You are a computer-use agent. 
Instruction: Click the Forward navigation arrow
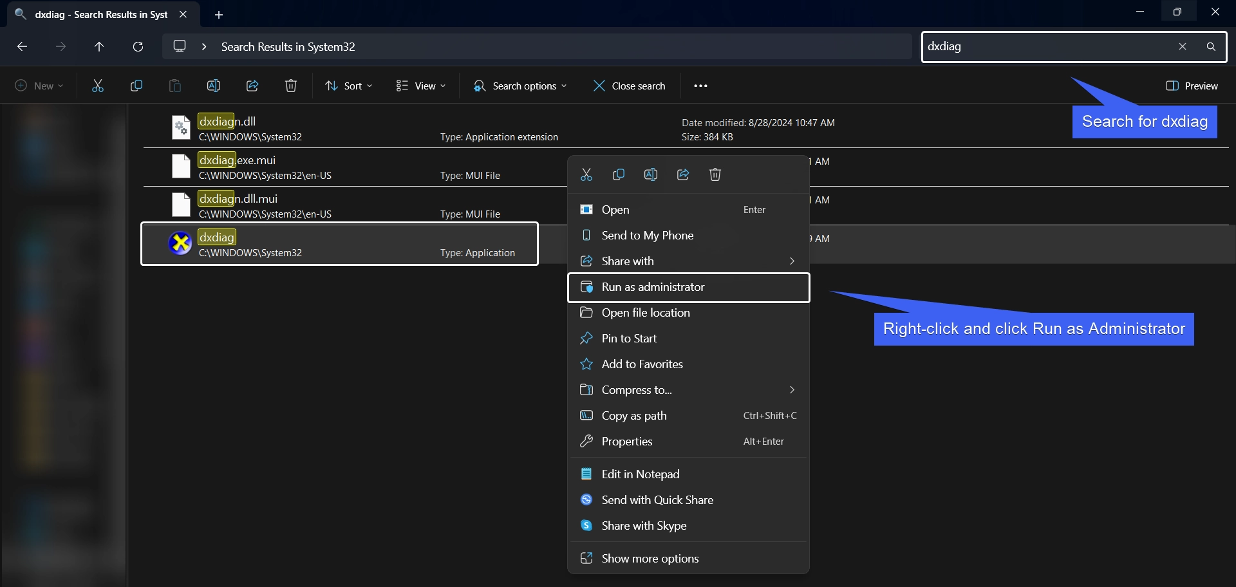click(61, 46)
